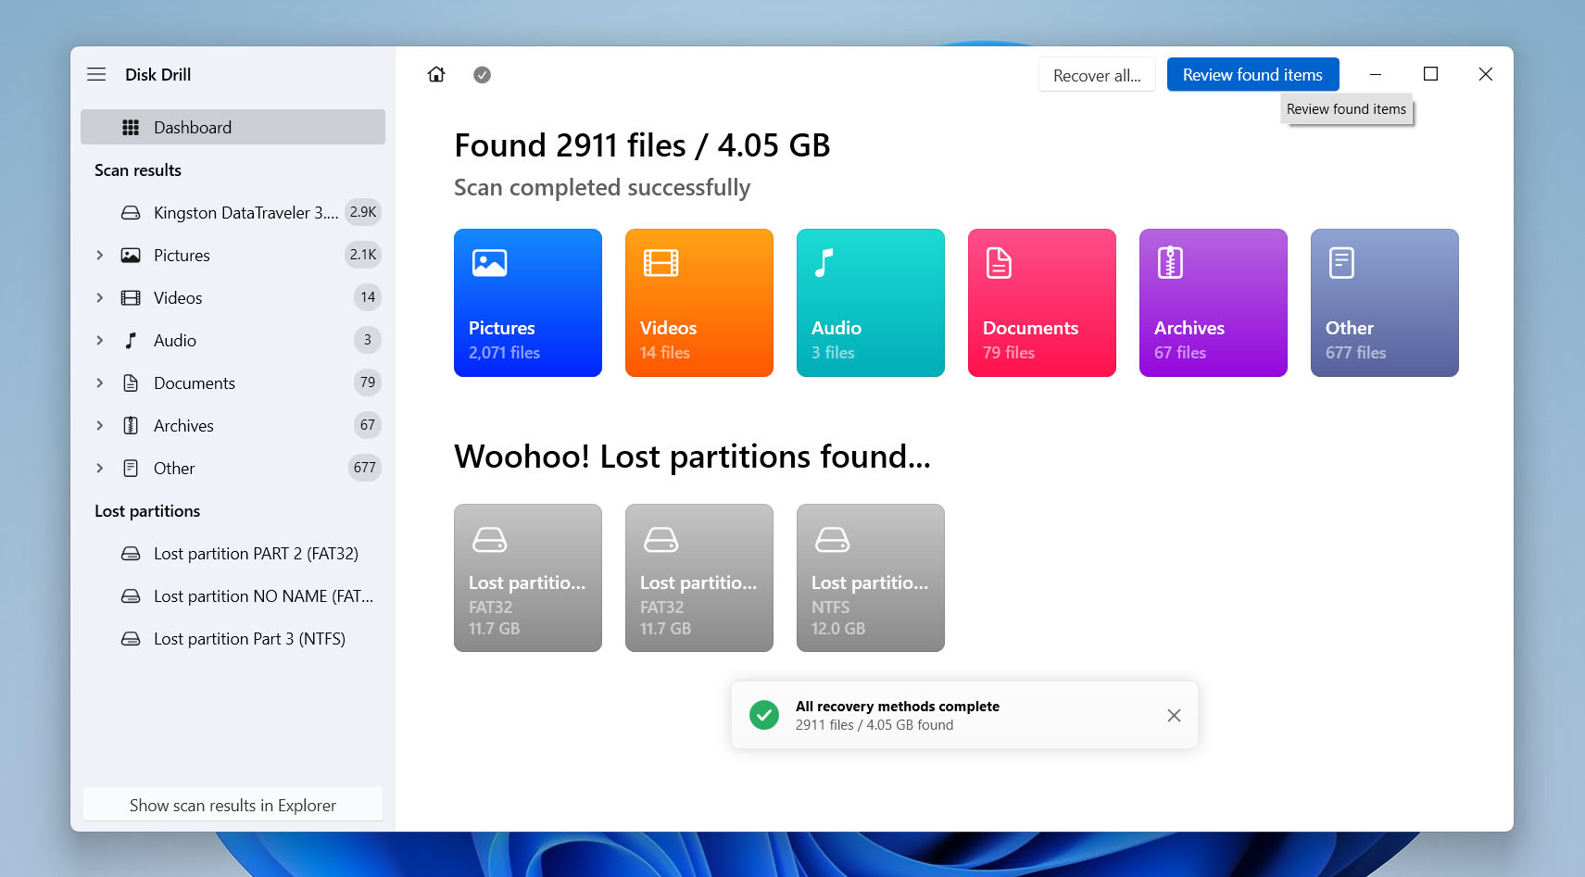Expand the Documents category in sidebar
1585x877 pixels.
tap(99, 383)
